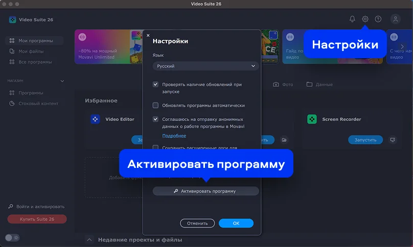Uncheck the anonymous data sending agreement
Viewport: 413px width, 247px height.
155,119
